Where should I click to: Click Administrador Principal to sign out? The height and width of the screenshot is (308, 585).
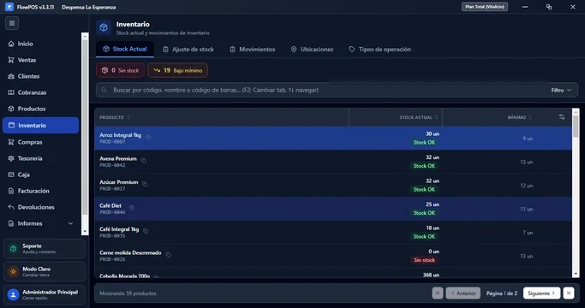(45, 294)
